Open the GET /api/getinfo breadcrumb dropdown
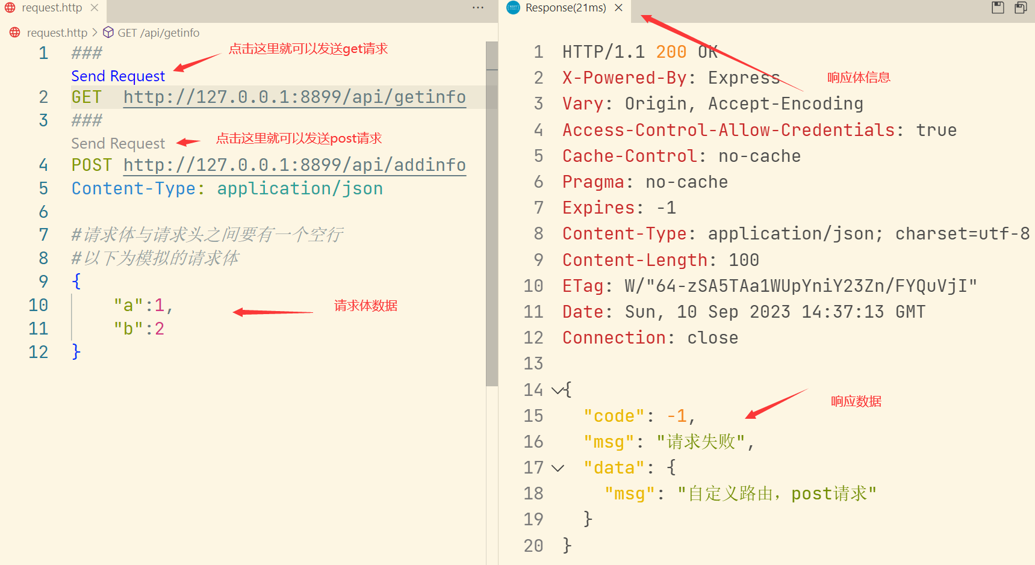This screenshot has height=565, width=1035. (158, 32)
